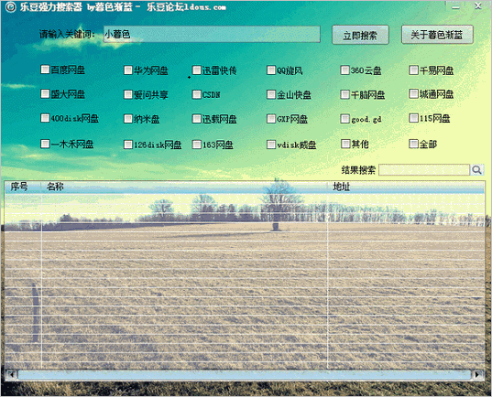Check the 爱问共享 option
This screenshot has height=397, width=492.
pos(128,94)
